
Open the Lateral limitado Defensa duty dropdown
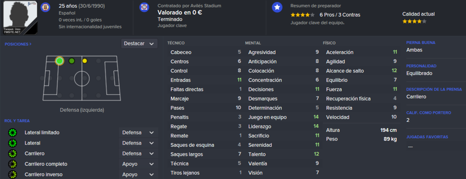pyautogui.click(x=138, y=132)
